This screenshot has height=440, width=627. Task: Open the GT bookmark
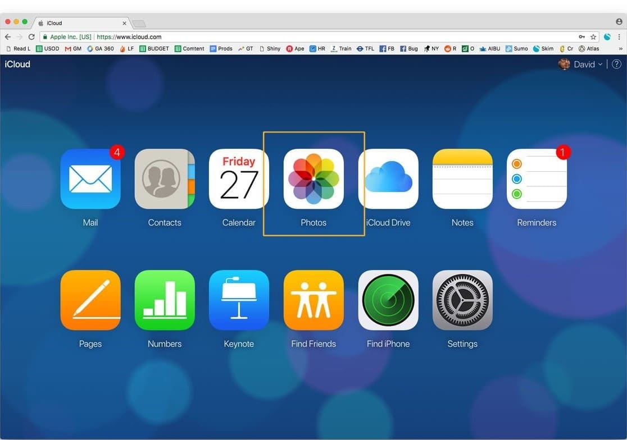(246, 49)
